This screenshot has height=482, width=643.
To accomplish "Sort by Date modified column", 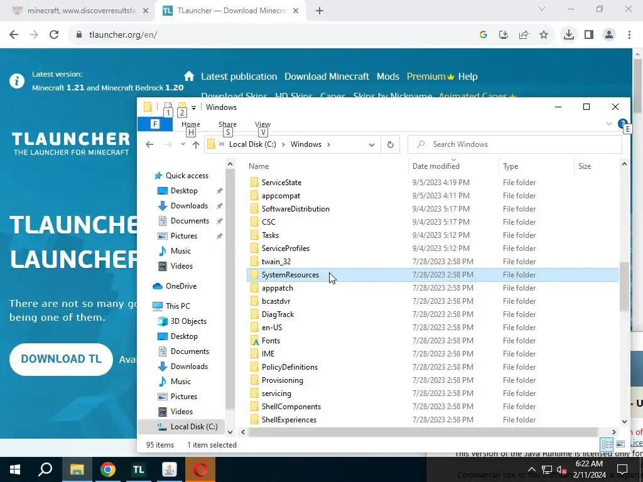I will point(436,166).
